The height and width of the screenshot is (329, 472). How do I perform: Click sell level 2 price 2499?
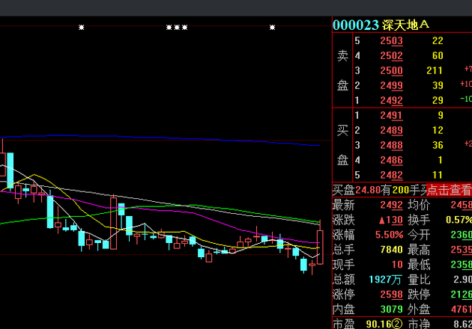[x=391, y=86]
